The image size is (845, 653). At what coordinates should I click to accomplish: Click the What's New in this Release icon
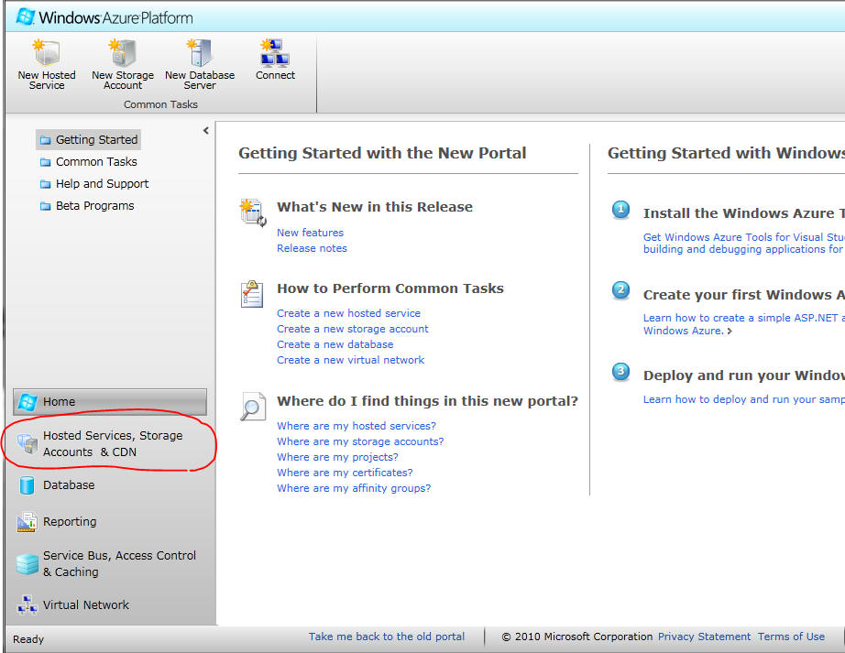pos(253,212)
